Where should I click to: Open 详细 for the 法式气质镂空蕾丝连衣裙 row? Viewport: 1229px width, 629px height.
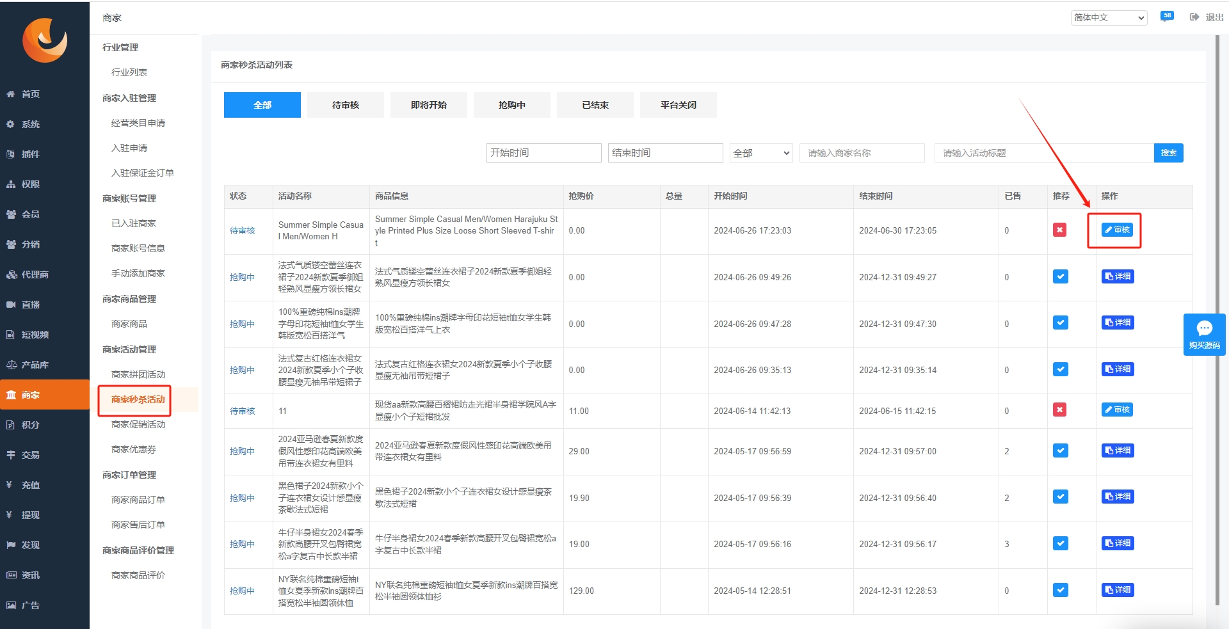point(1118,276)
